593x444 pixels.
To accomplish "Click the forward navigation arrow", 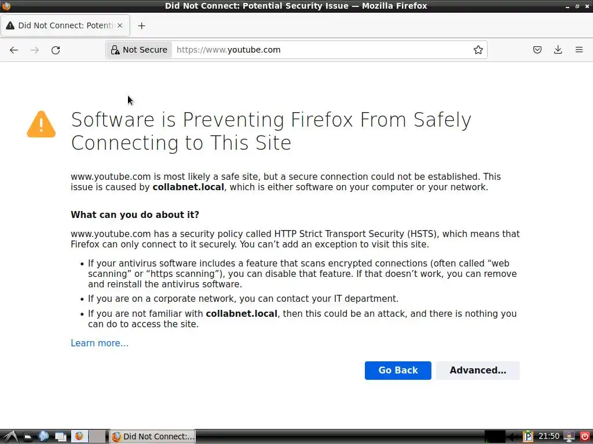I will coord(35,50).
